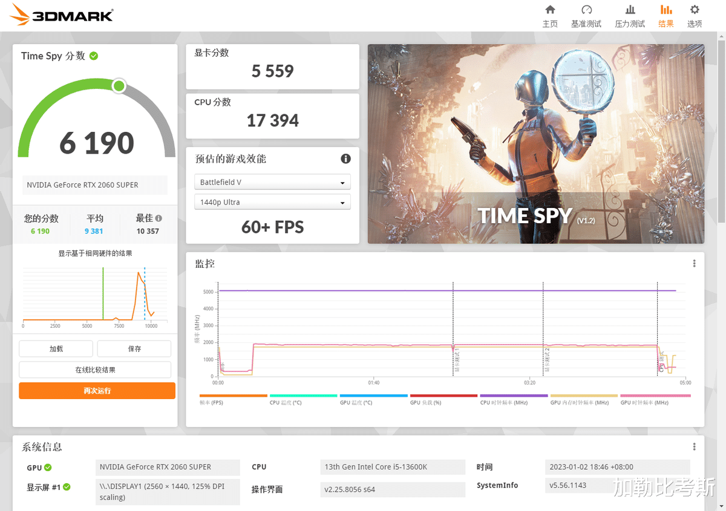
Task: Expand the 系统信息 panel options menu
Action: 694,446
